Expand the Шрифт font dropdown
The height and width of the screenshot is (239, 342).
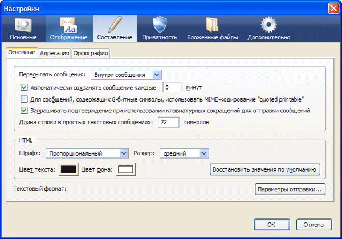point(87,153)
